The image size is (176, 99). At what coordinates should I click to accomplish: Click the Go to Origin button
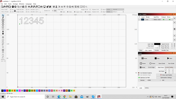click(151, 67)
